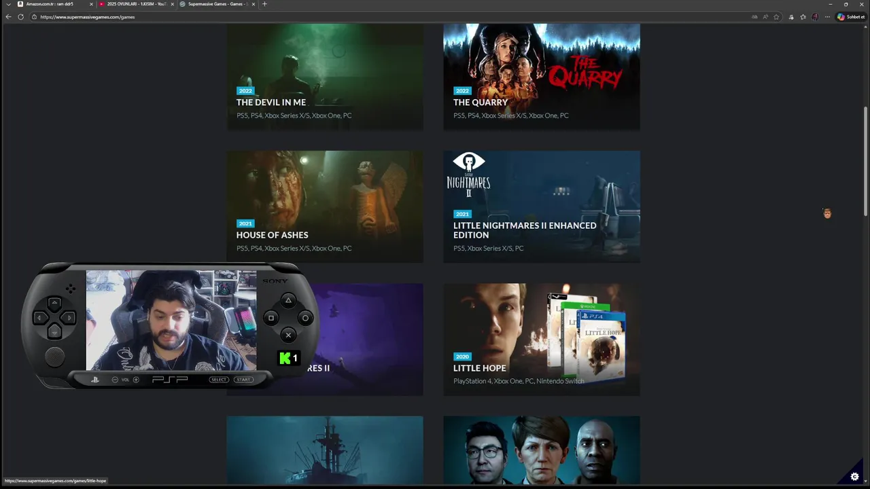Click the 2021 tag on Little Nightmares II Enhanced

point(462,214)
